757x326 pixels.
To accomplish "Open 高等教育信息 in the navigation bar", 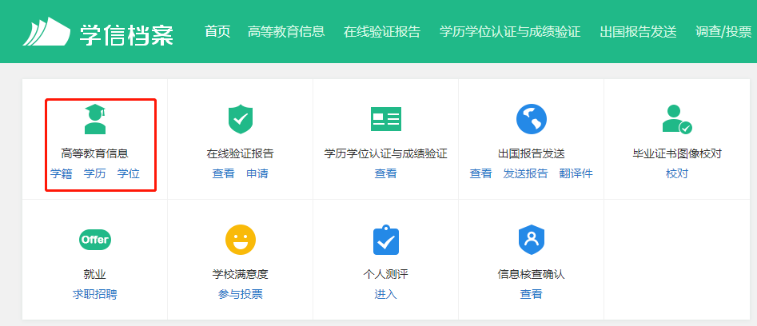I will pyautogui.click(x=286, y=32).
